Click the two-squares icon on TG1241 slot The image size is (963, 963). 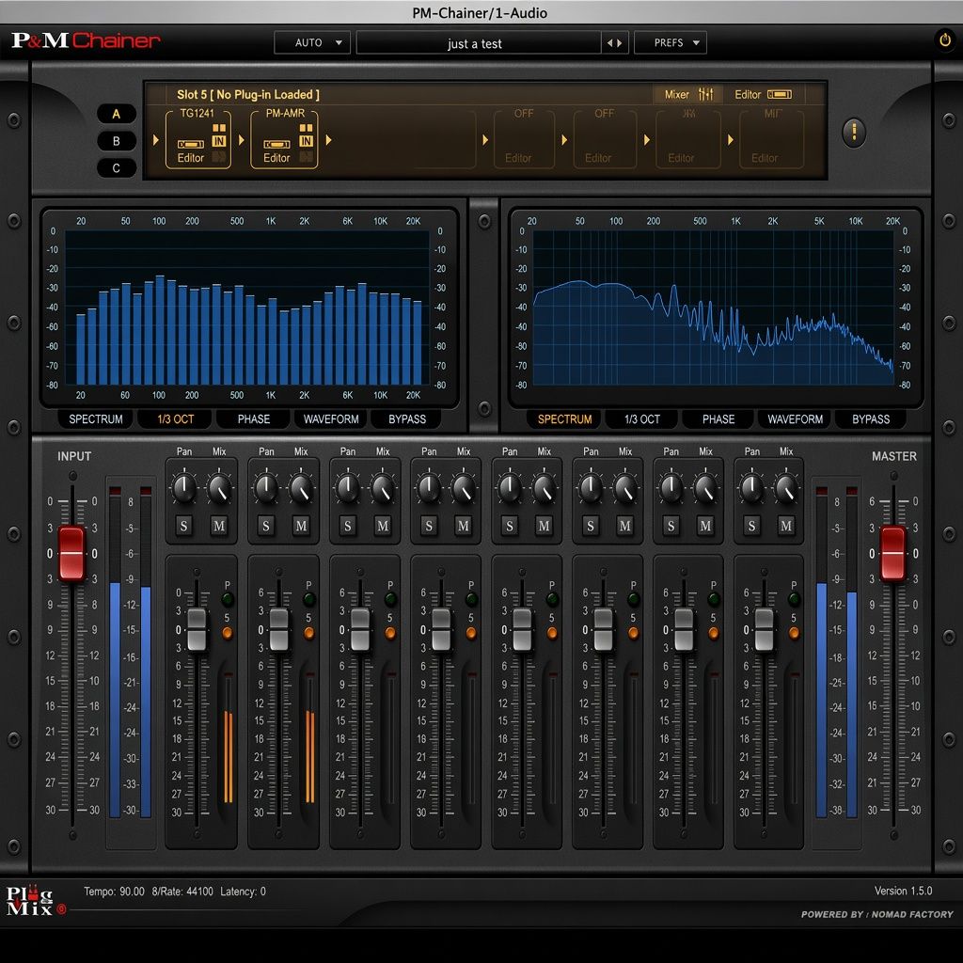(218, 128)
